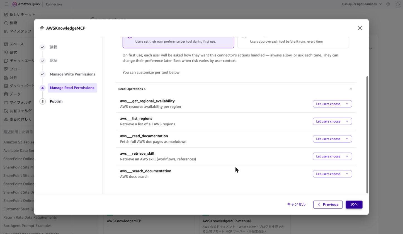This screenshot has height=234, width=403.
Task: Open チャットエージェント in the sidebar
Action: click(19, 61)
